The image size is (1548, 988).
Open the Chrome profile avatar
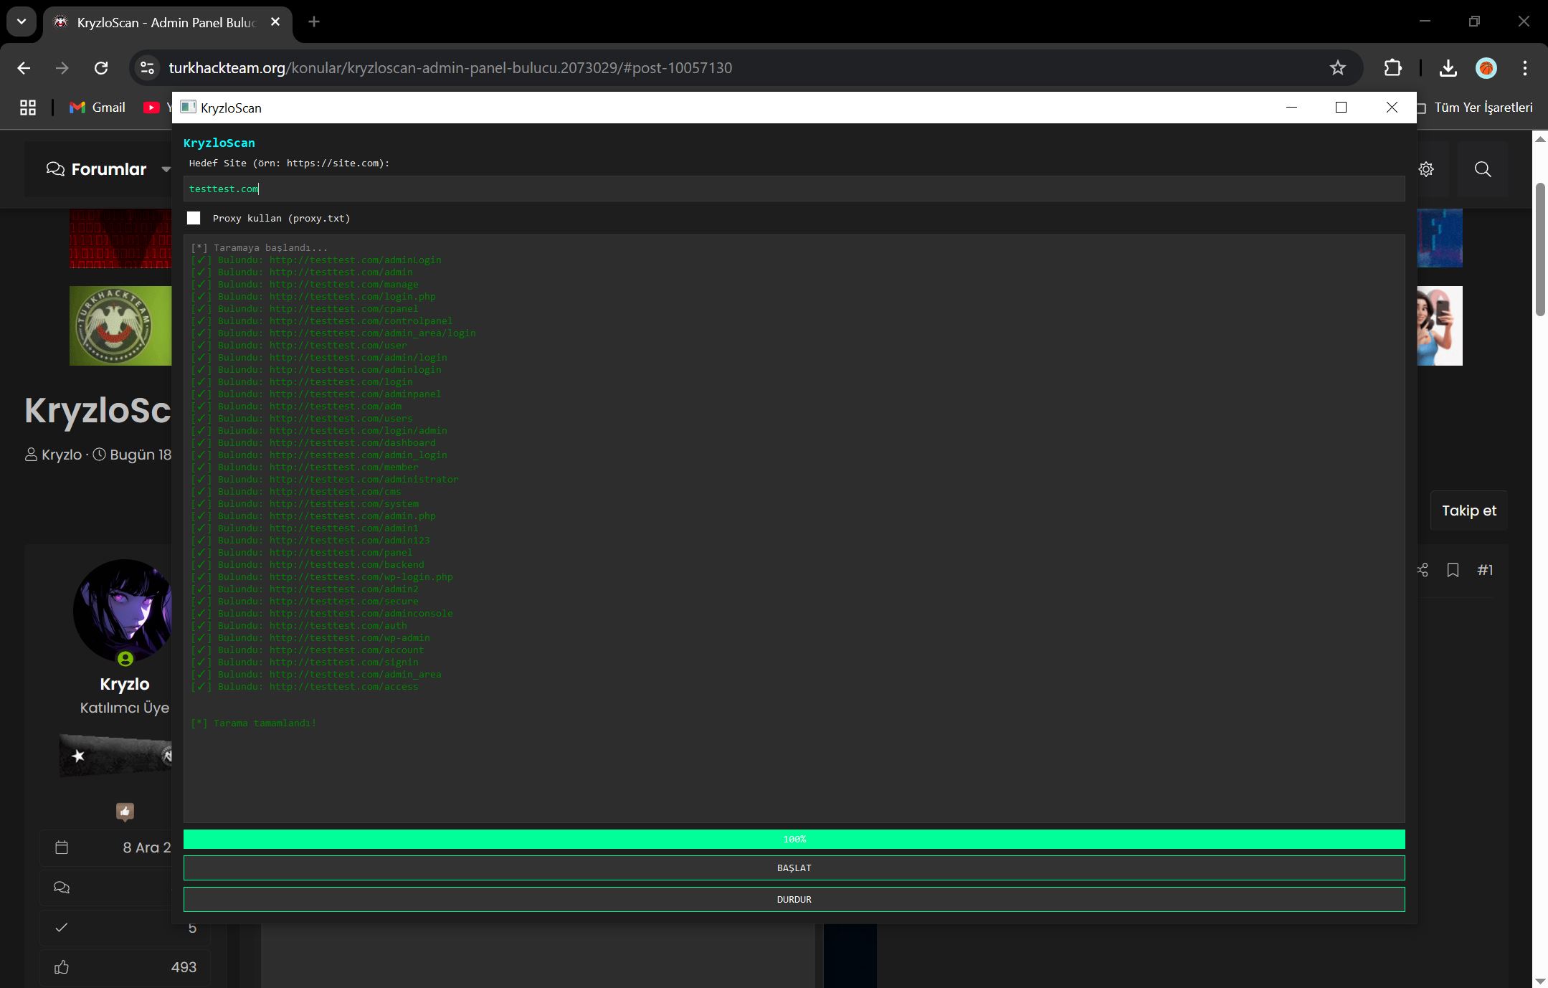pos(1486,68)
